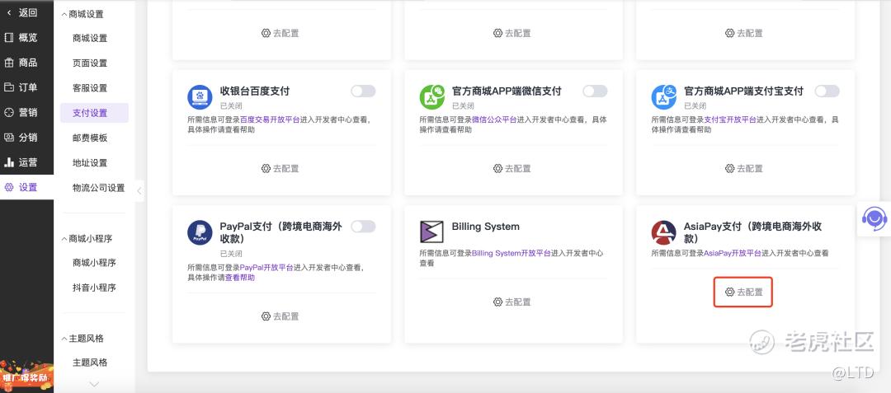
Task: Open 页面设置 page settings
Action: coord(90,63)
